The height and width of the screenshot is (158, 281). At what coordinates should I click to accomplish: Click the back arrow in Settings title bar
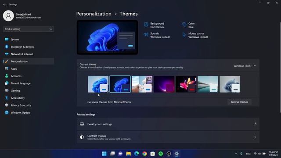(x=4, y=4)
